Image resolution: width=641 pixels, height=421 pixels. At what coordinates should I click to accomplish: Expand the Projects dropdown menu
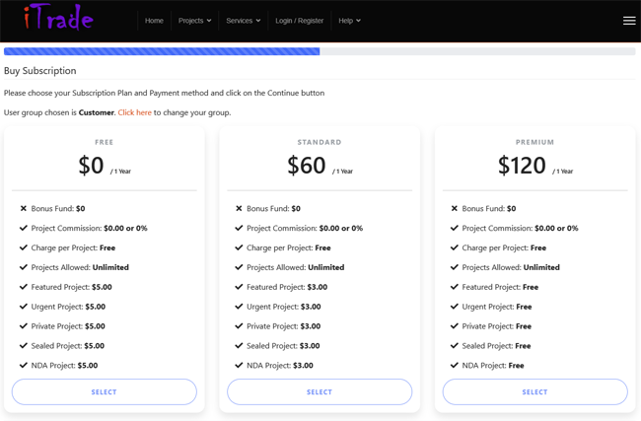[194, 21]
